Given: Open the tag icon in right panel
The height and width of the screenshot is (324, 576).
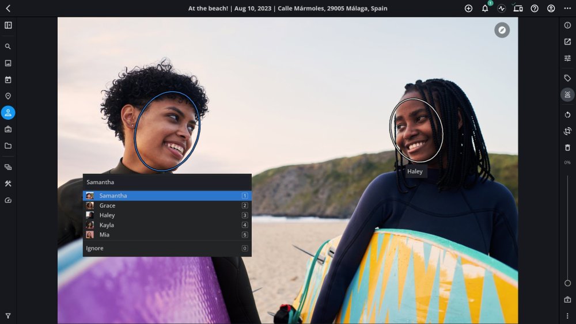Looking at the screenshot, I should coord(567,78).
